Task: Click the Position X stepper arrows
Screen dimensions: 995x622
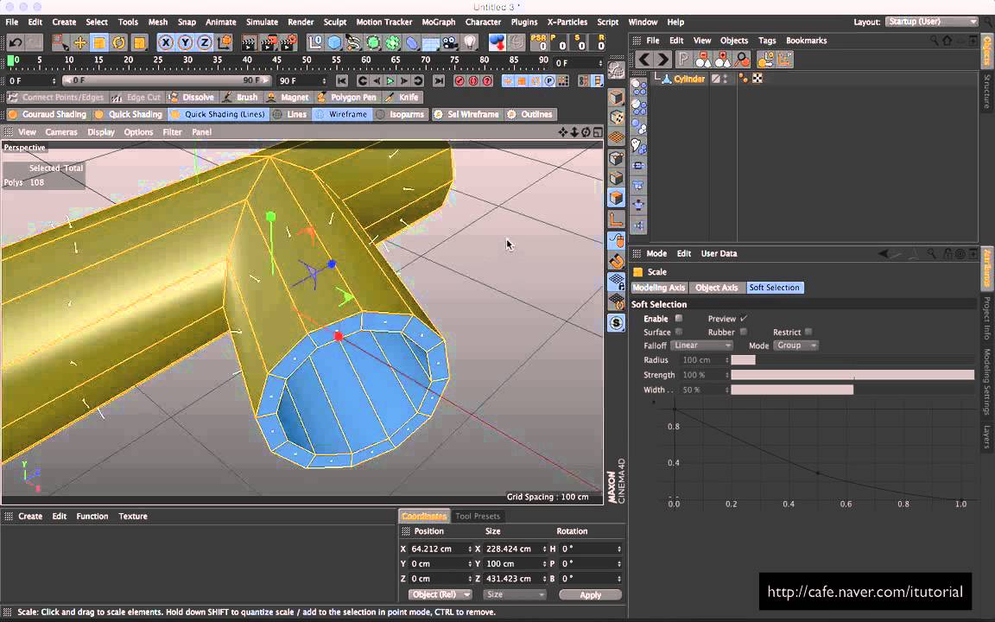Action: coord(470,549)
